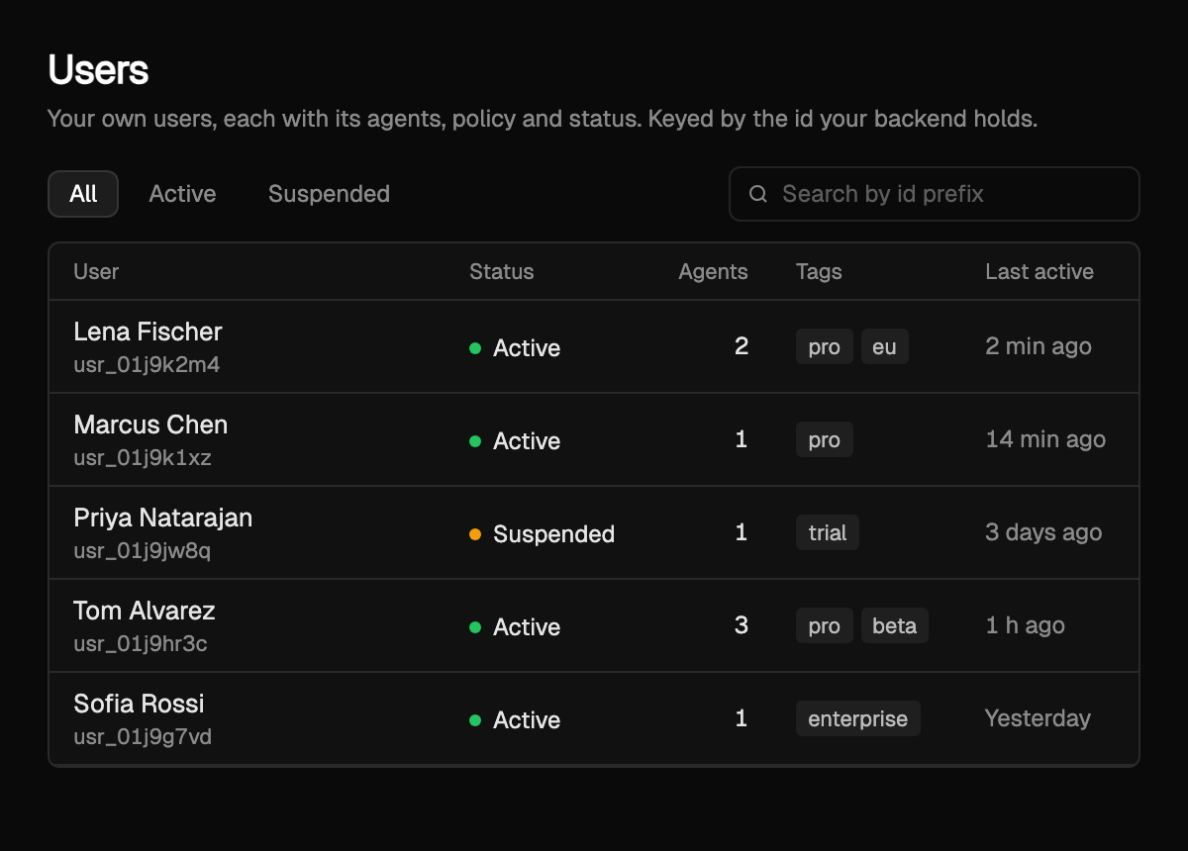The width and height of the screenshot is (1188, 851).
Task: Select the All filter tab
Action: 83,194
